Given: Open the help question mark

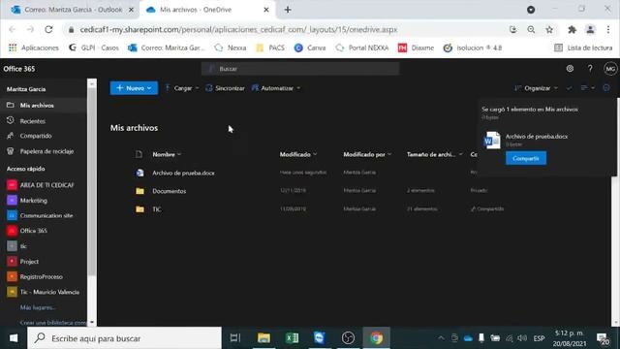Looking at the screenshot, I should pyautogui.click(x=590, y=69).
